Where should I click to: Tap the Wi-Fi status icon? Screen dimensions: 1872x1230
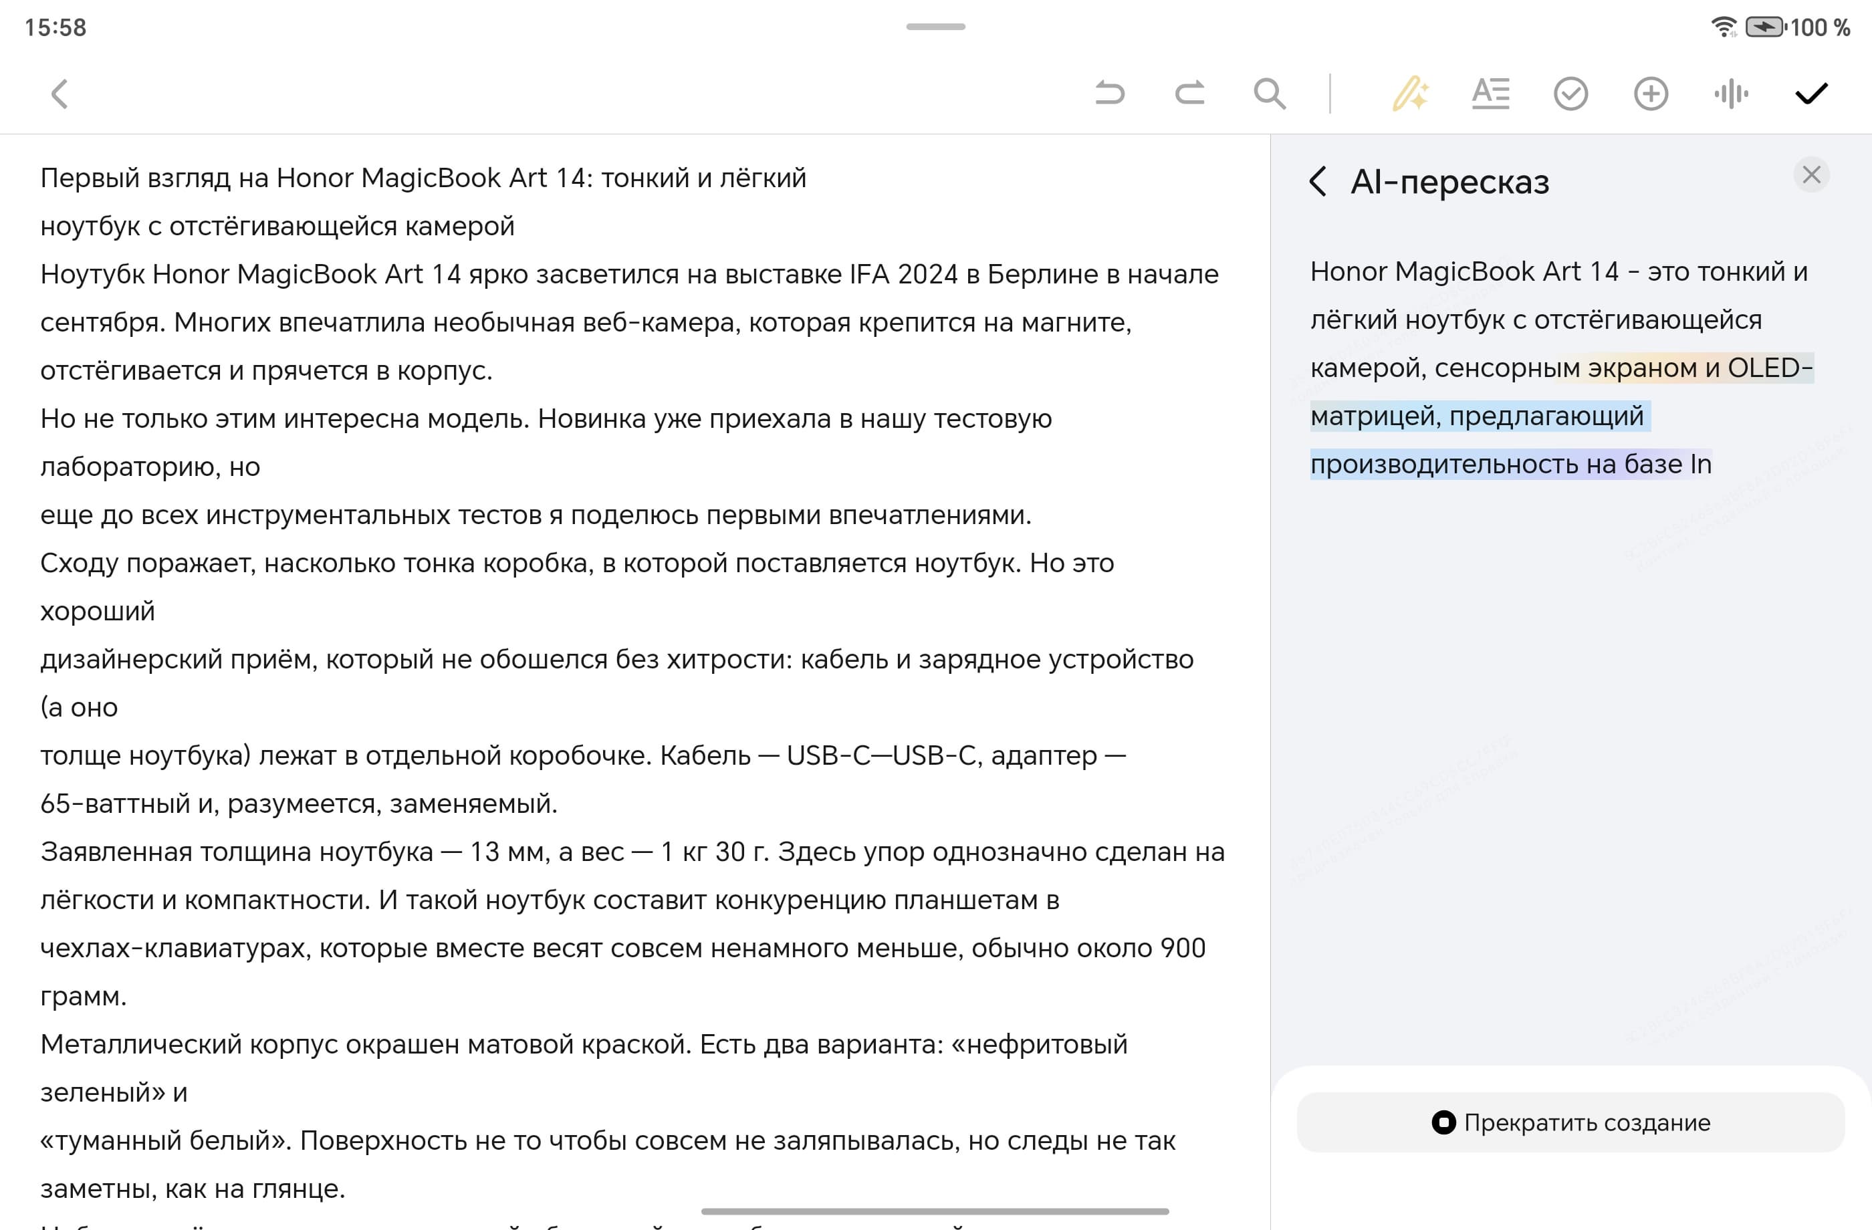pos(1724,27)
